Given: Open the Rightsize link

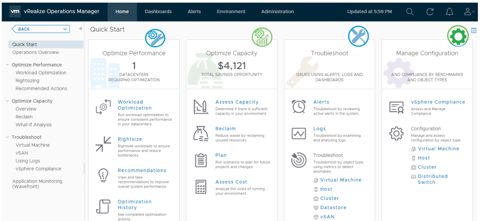Looking at the screenshot, I should pyautogui.click(x=130, y=139).
